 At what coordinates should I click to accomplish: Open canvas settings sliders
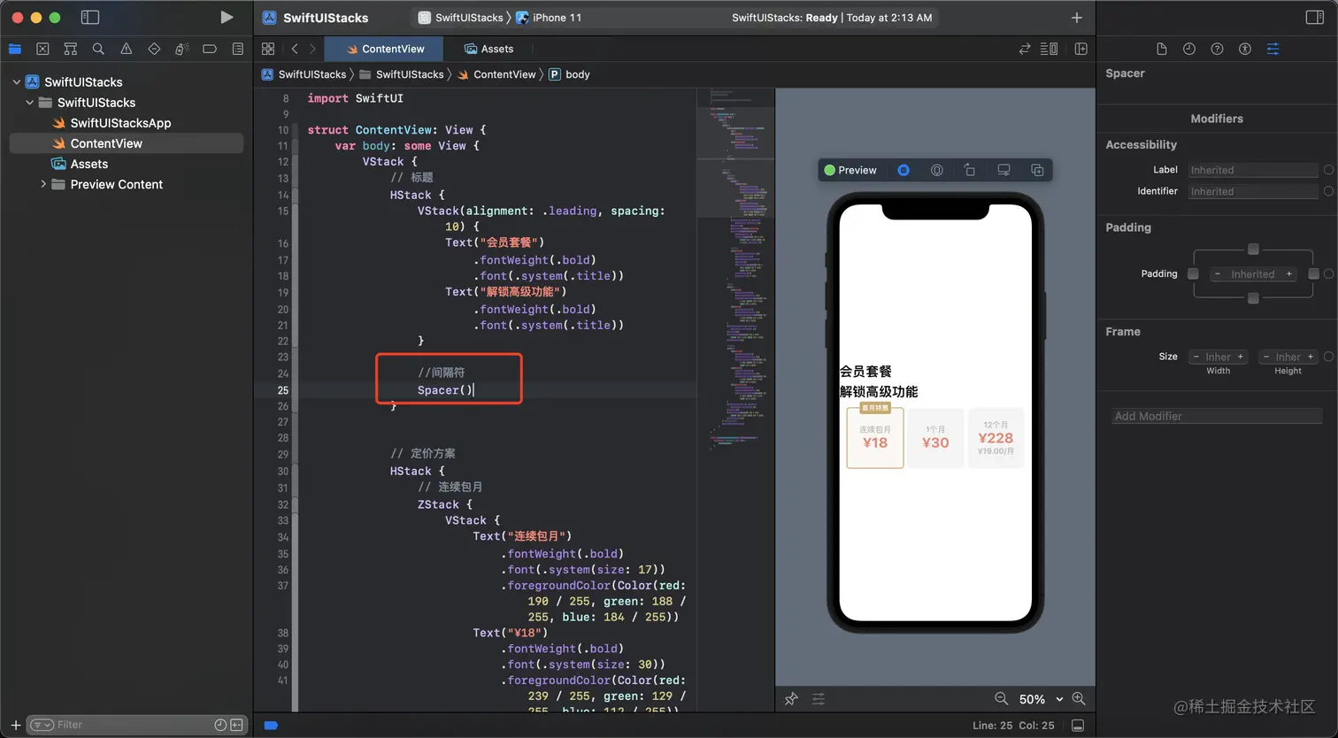(x=819, y=699)
